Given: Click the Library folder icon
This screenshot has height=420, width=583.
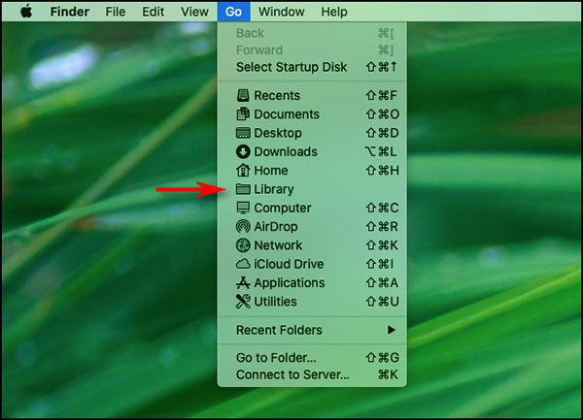Looking at the screenshot, I should tap(243, 189).
